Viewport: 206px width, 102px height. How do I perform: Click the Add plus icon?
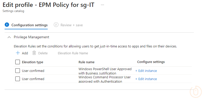pos(18,53)
